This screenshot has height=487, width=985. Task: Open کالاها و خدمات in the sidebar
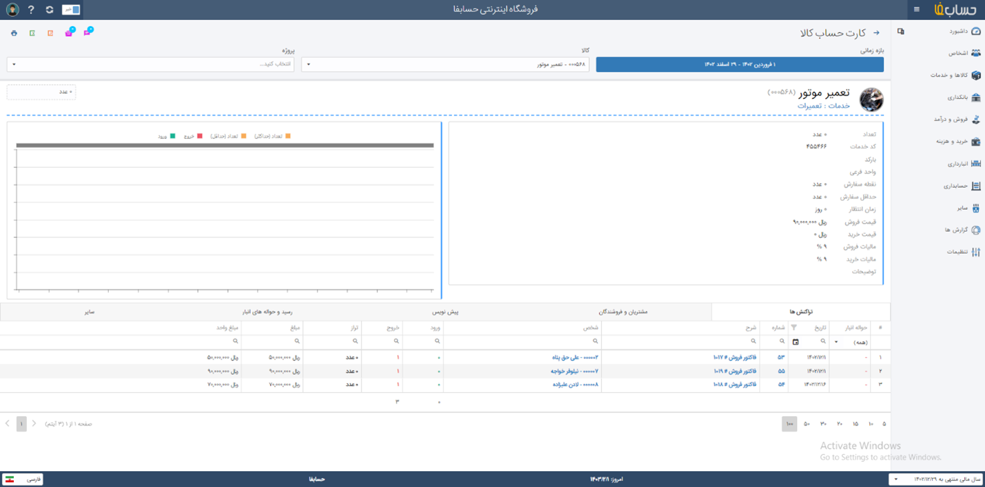coord(956,75)
